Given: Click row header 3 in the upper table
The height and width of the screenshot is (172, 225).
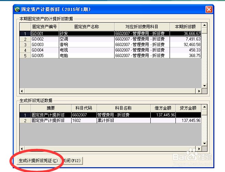Looking at the screenshot, I should pos(25,45).
